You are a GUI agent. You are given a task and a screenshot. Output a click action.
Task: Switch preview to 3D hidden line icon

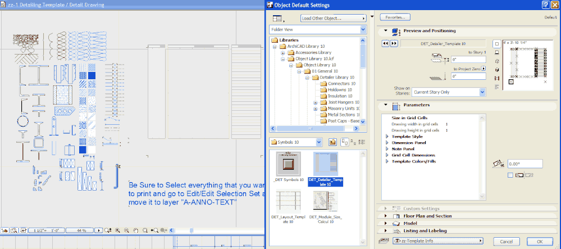(496, 61)
